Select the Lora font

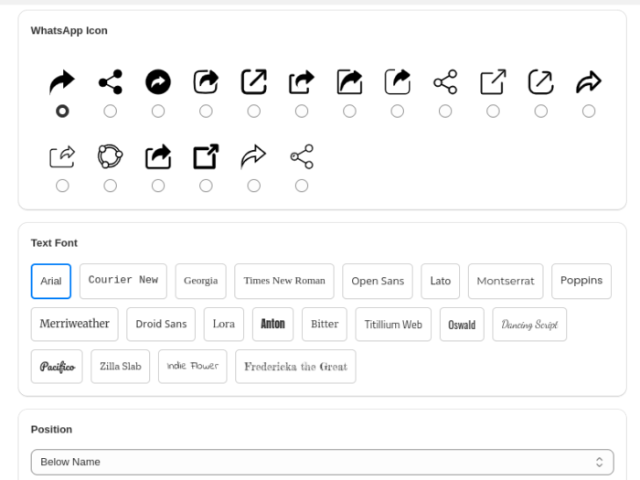pos(224,324)
